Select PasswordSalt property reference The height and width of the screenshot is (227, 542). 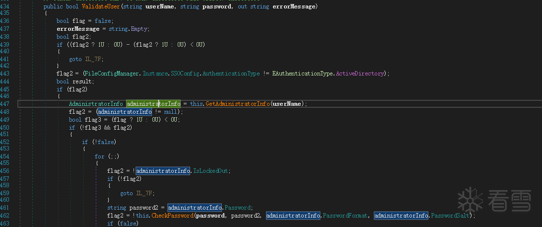[x=450, y=216]
